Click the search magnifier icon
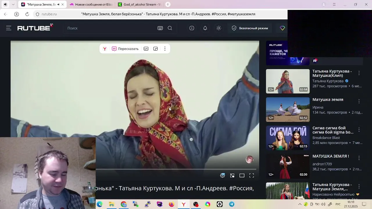 [170, 28]
